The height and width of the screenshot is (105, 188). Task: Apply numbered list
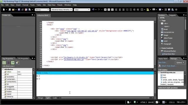pyautogui.click(x=127, y=10)
